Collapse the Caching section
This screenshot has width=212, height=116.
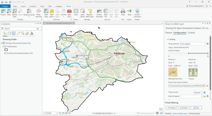(x=168, y=39)
